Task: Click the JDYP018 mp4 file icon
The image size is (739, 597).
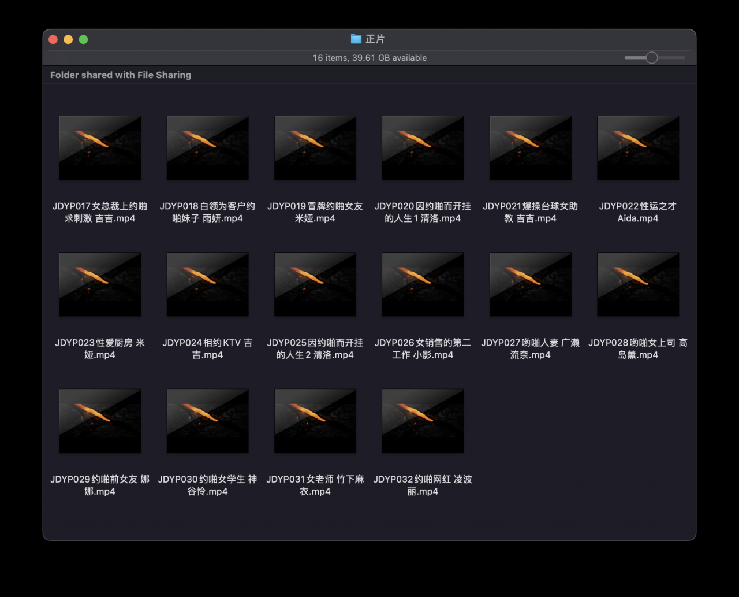Action: [207, 148]
